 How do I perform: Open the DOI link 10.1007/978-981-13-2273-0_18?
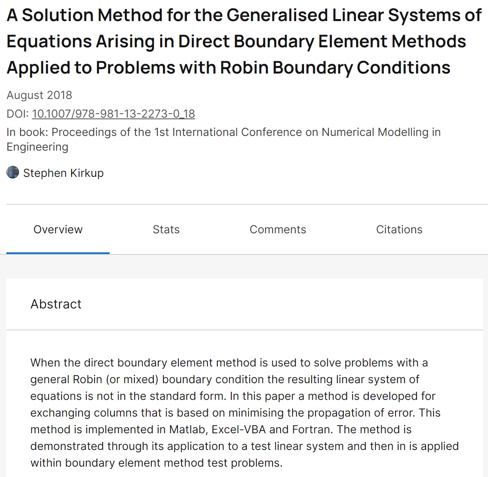click(113, 114)
